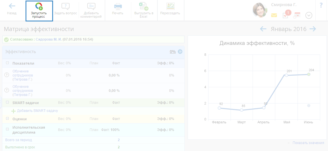Image resolution: width=328 pixels, height=151 pixels.
Task: Go to next month after Январь 2016
Action: (x=313, y=29)
